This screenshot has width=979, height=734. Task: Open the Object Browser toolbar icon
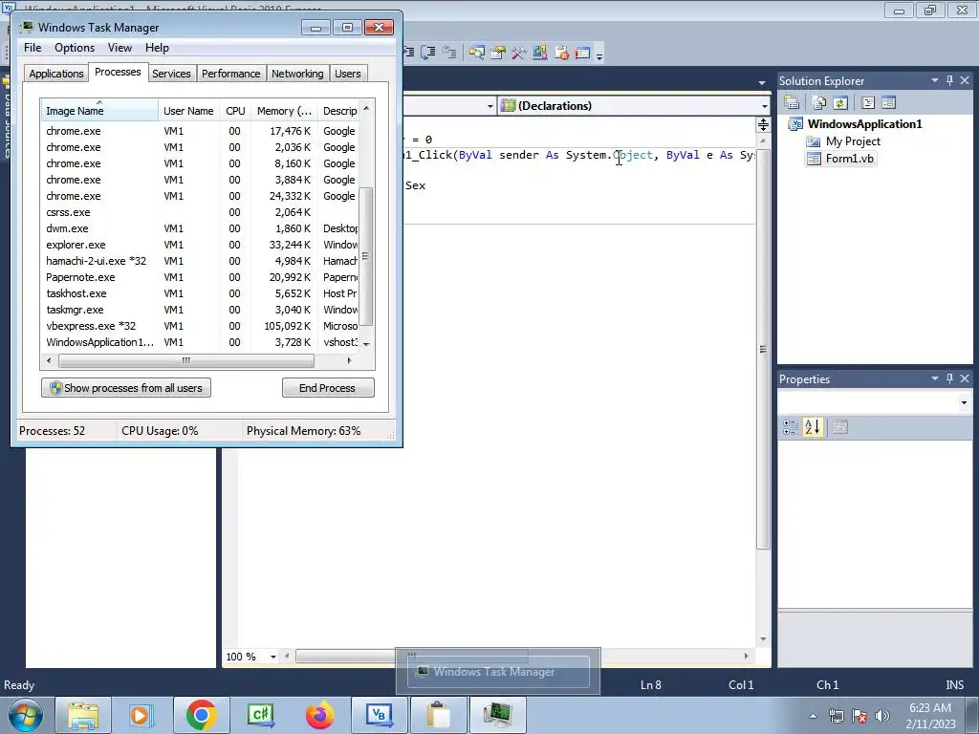(x=540, y=54)
